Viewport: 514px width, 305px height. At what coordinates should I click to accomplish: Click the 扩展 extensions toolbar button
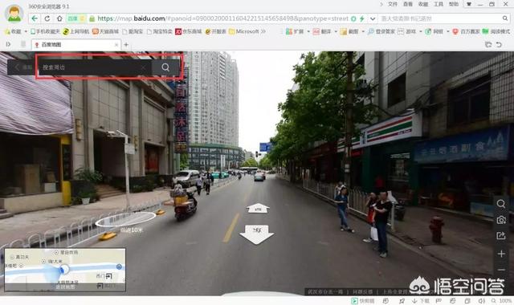(295, 32)
